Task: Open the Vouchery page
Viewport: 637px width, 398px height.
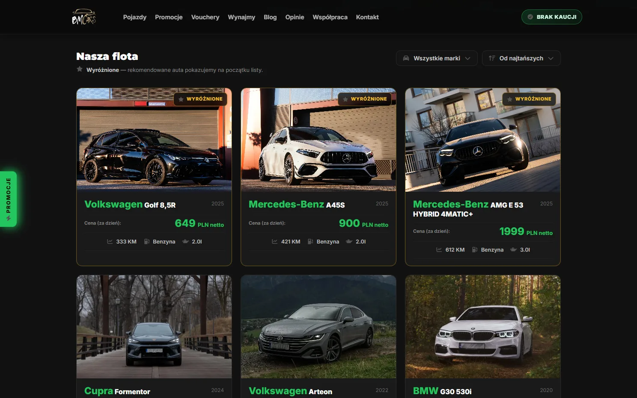Action: tap(205, 17)
